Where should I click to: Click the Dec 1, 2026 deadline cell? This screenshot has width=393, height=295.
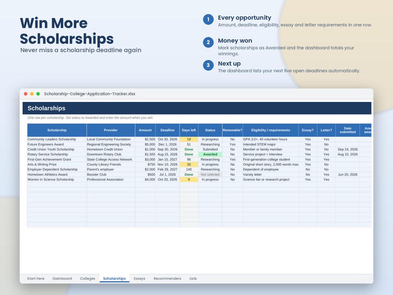coord(167,145)
